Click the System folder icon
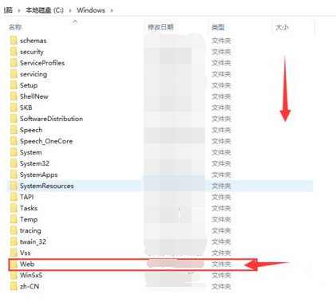The image size is (336, 302). click(14, 152)
